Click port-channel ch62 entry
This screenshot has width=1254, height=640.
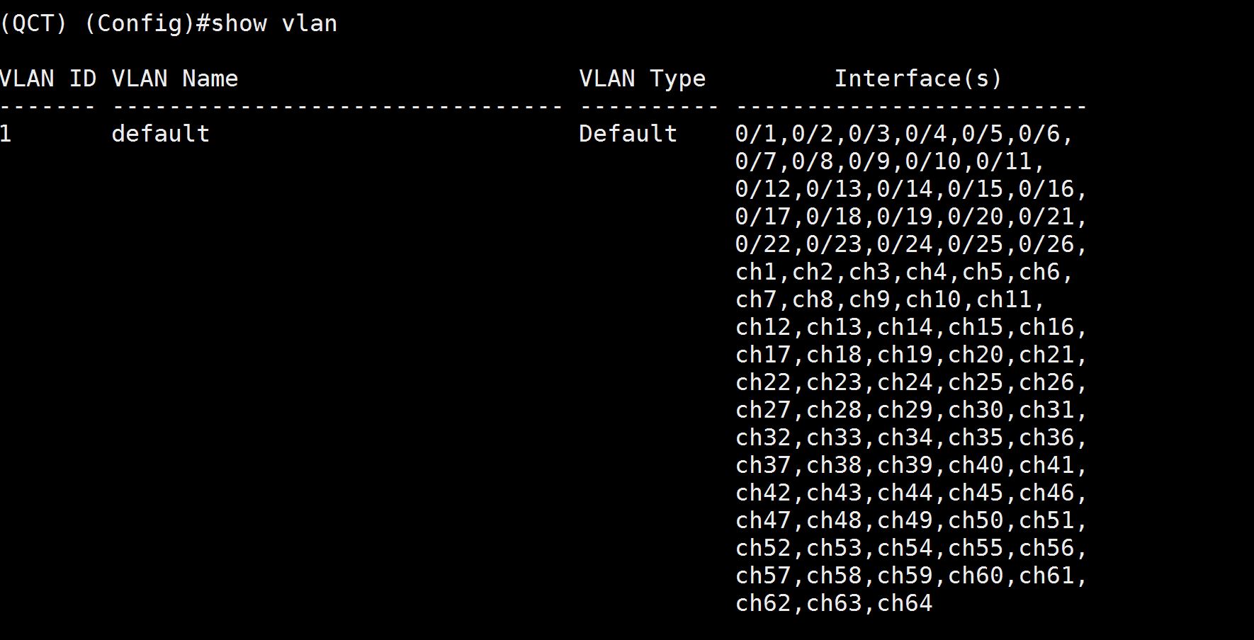click(763, 603)
